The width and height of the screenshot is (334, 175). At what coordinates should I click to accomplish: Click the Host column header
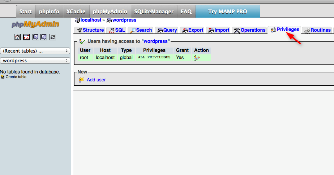pyautogui.click(x=105, y=50)
